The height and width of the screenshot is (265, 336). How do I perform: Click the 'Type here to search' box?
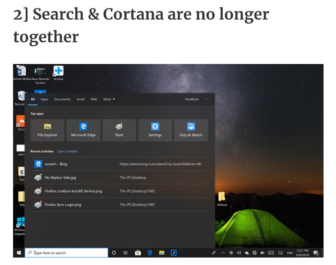67,253
